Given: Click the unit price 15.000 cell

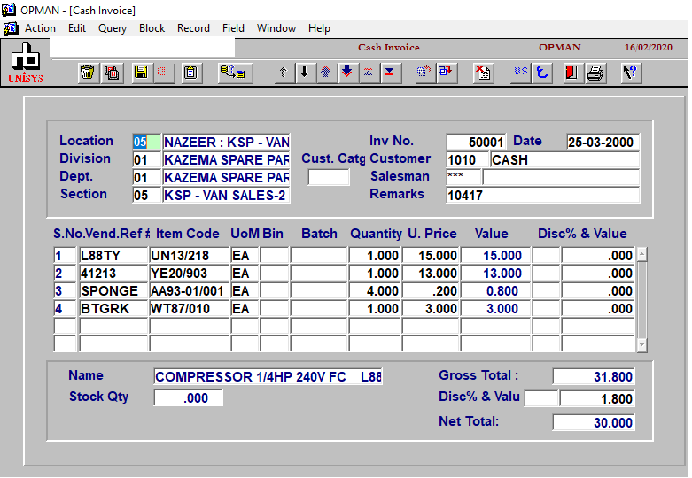Looking at the screenshot, I should click(431, 255).
